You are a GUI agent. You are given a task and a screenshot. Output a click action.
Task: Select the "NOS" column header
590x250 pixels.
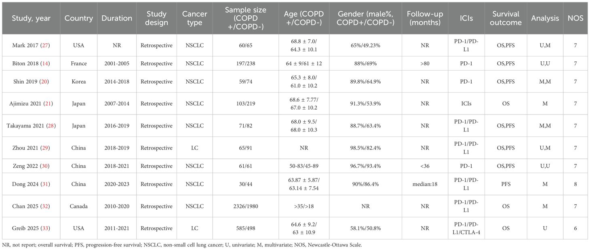click(575, 19)
